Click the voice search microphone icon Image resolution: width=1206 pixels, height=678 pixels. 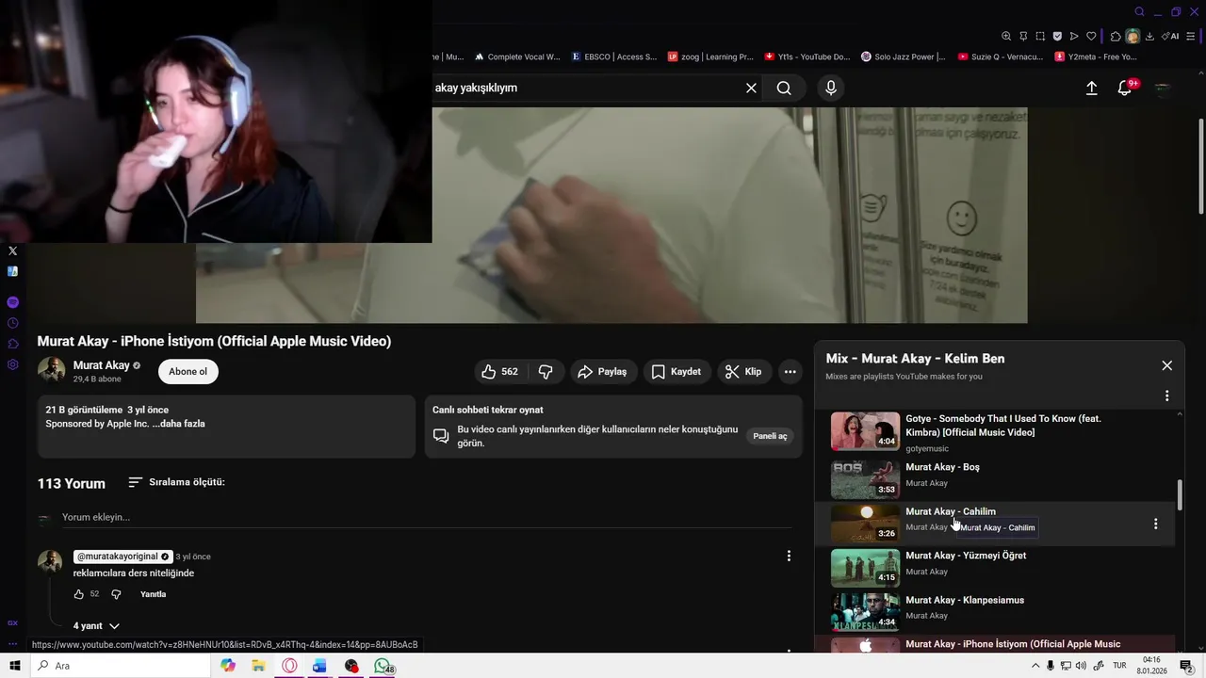coord(830,88)
